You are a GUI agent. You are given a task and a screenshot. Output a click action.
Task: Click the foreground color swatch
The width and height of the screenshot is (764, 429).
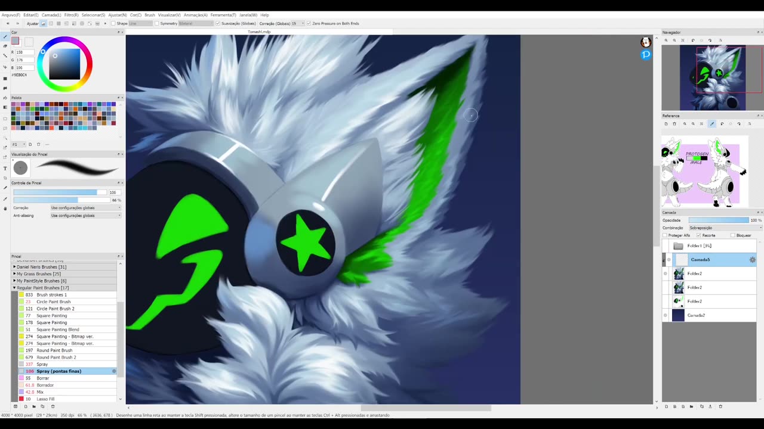(15, 41)
